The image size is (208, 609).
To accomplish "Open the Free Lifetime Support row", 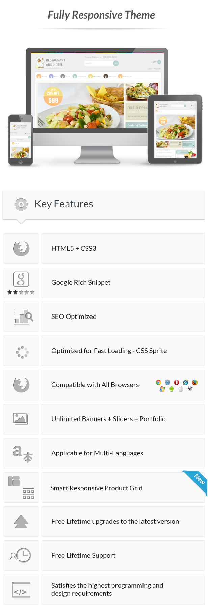I will [123, 556].
